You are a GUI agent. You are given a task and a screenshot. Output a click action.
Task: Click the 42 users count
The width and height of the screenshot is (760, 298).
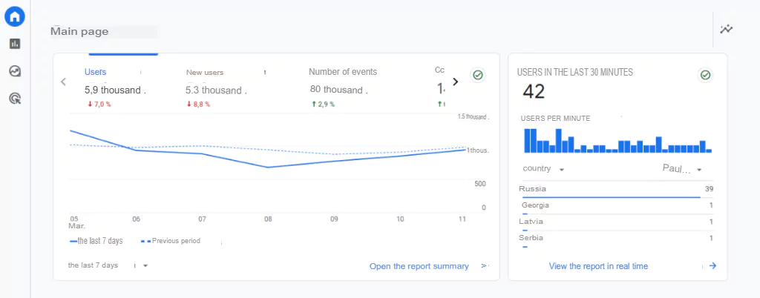pos(534,91)
